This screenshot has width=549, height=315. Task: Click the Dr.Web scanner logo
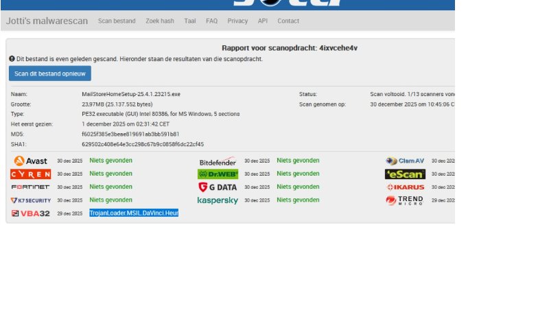[218, 174]
